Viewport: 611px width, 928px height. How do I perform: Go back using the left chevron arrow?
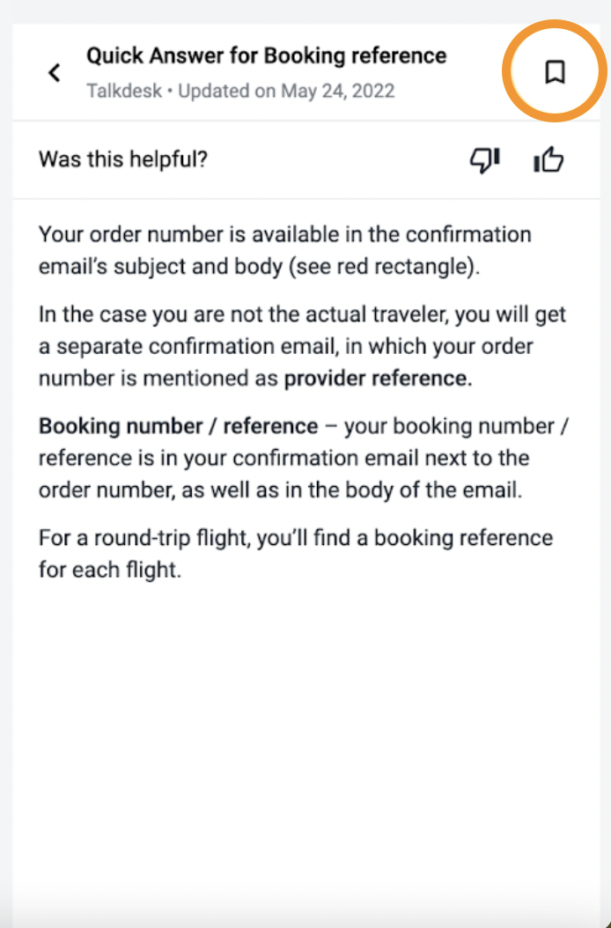coord(55,73)
